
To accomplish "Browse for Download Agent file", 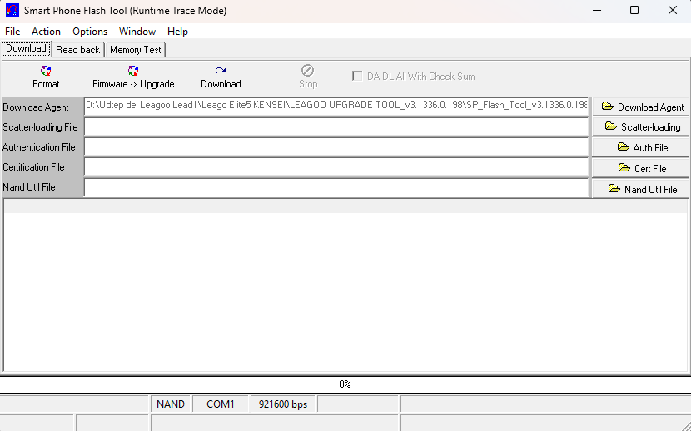I will tap(640, 107).
